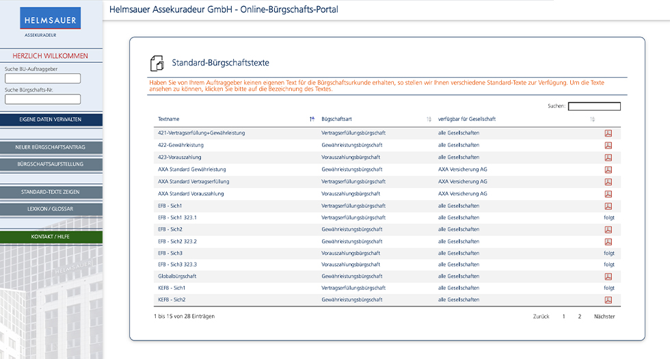Open PDF icon for EFB - Sich1

click(x=608, y=206)
